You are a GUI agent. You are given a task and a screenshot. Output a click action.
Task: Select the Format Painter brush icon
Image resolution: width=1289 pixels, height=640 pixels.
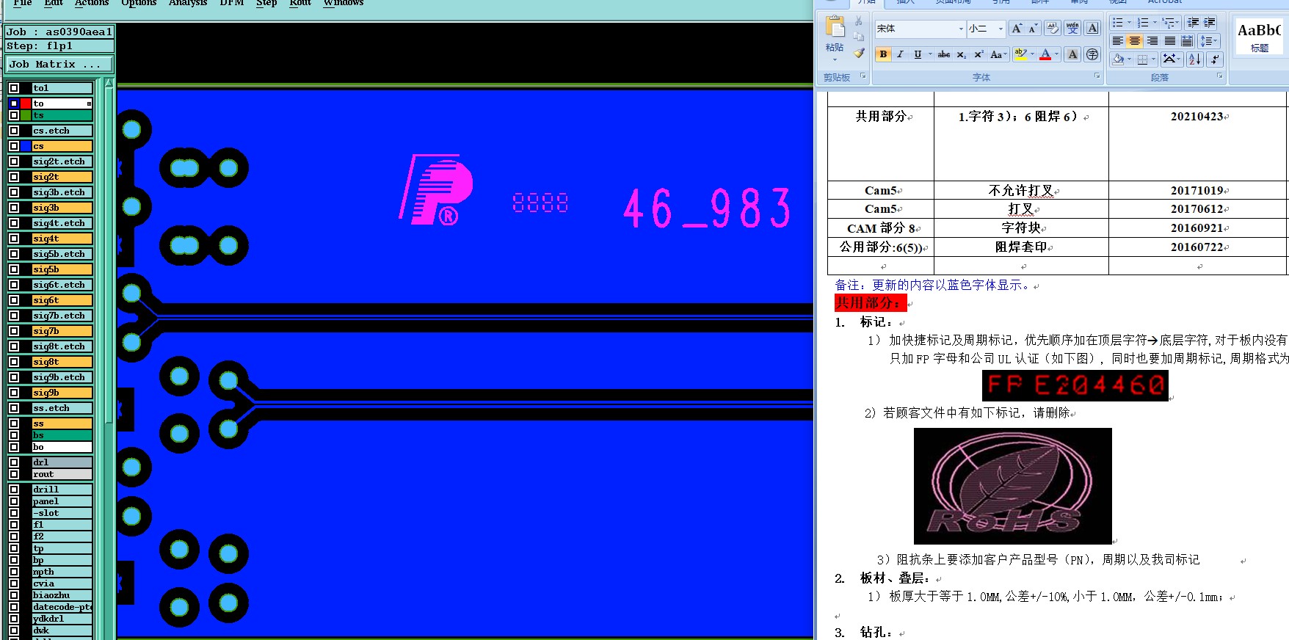(x=859, y=53)
